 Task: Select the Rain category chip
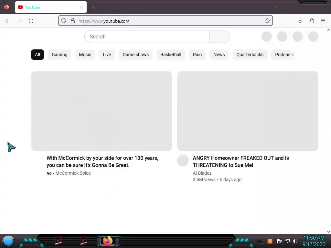(x=198, y=55)
